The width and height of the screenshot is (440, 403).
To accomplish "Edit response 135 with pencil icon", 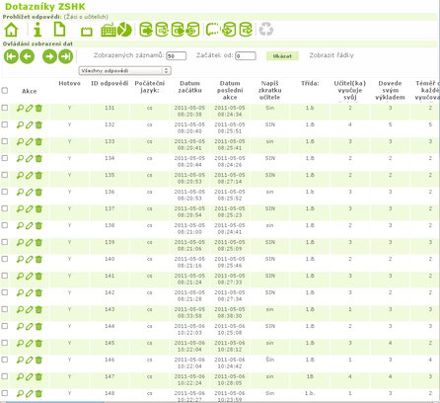I will 30,175.
